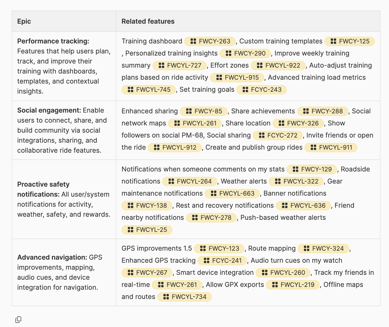Click the FWCYL-219 Allow GPX exports badge
Viewport: 389px width, 327px height.
[293, 285]
